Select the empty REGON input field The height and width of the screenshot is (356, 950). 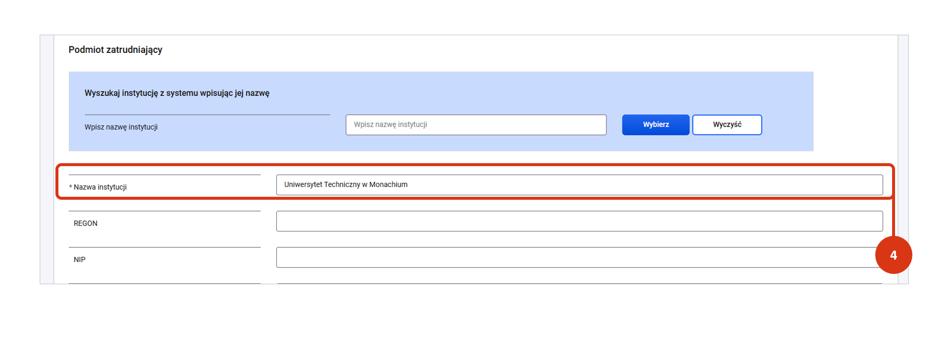pyautogui.click(x=578, y=221)
